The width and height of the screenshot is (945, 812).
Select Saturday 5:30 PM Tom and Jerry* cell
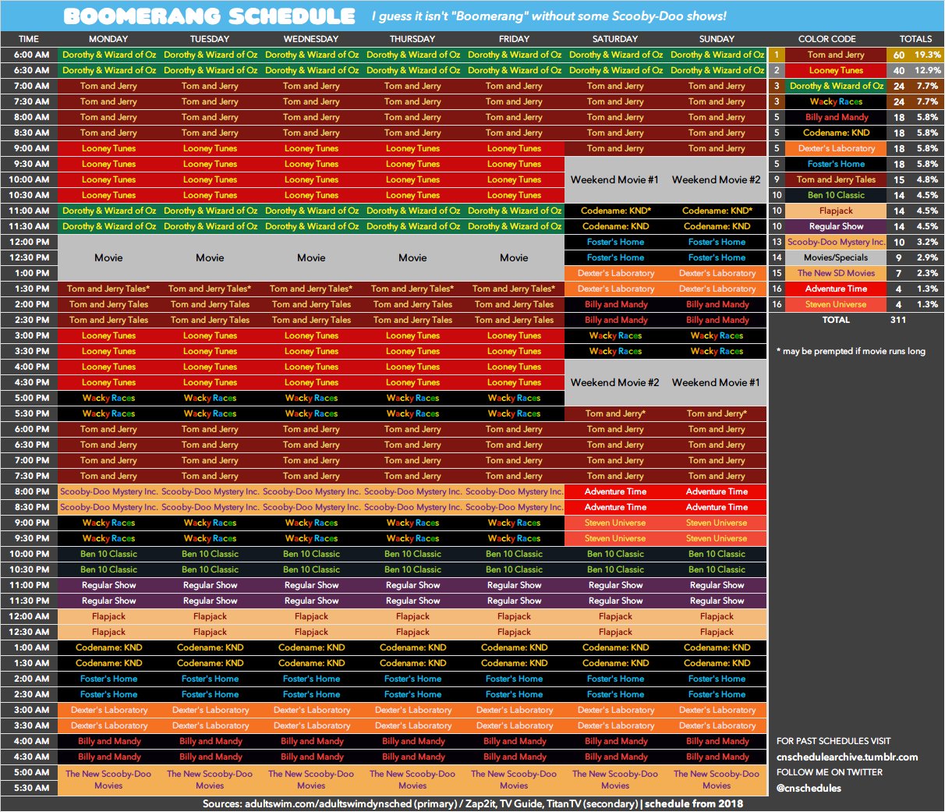(x=615, y=413)
